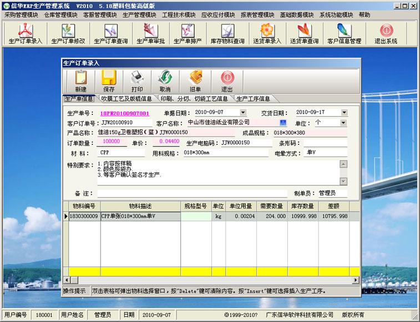420x322 pixels.
Task: Select cell CPP单张018*300mm单V
Action: pyautogui.click(x=140, y=216)
